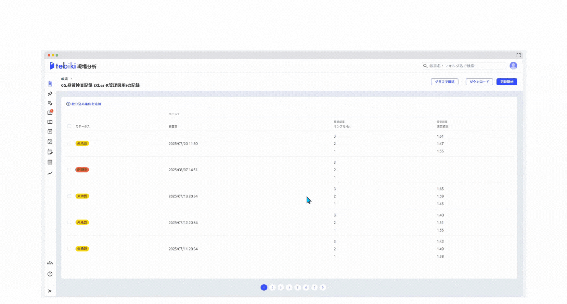Open the list-edit pencil icon in sidebar

50,103
